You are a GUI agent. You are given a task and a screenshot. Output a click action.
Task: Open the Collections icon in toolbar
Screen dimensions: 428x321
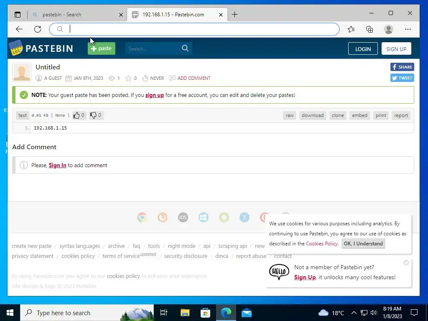[369, 29]
